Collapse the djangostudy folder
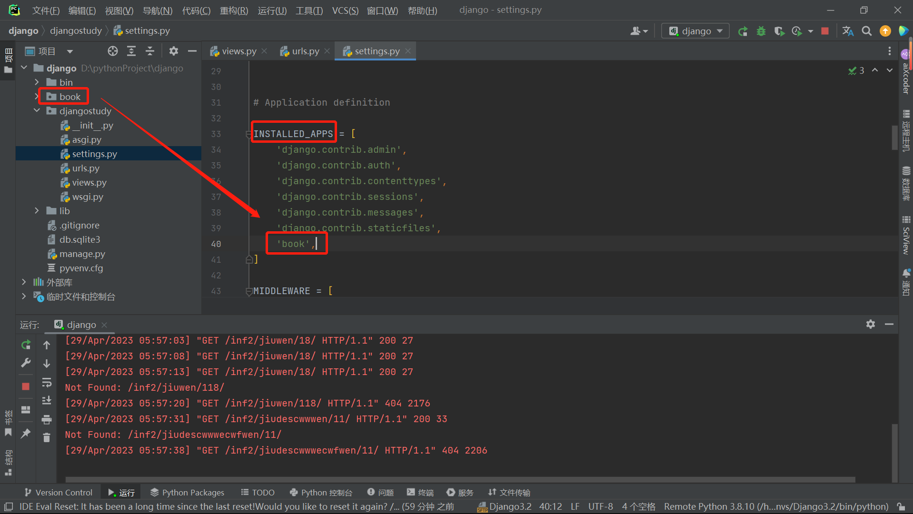Viewport: 913px width, 514px height. (x=37, y=111)
